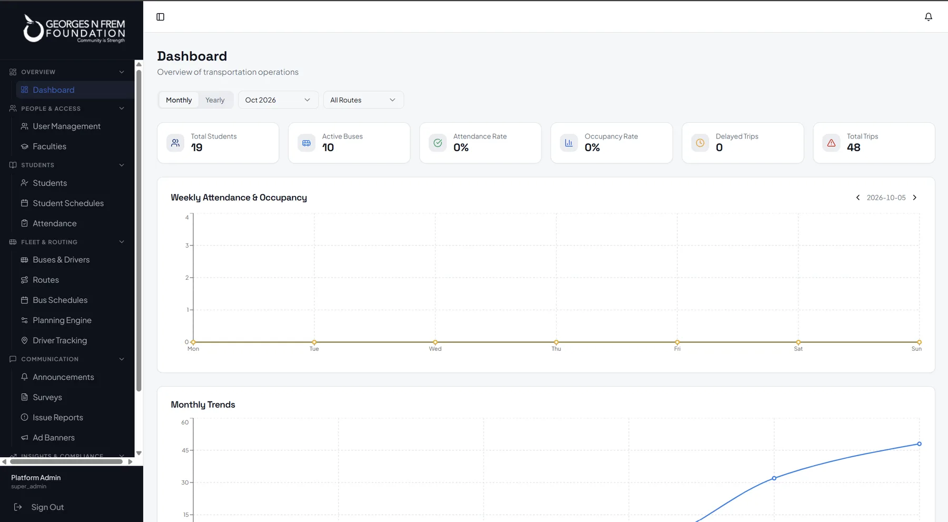Click Sign Out
The width and height of the screenshot is (948, 522).
pos(47,507)
